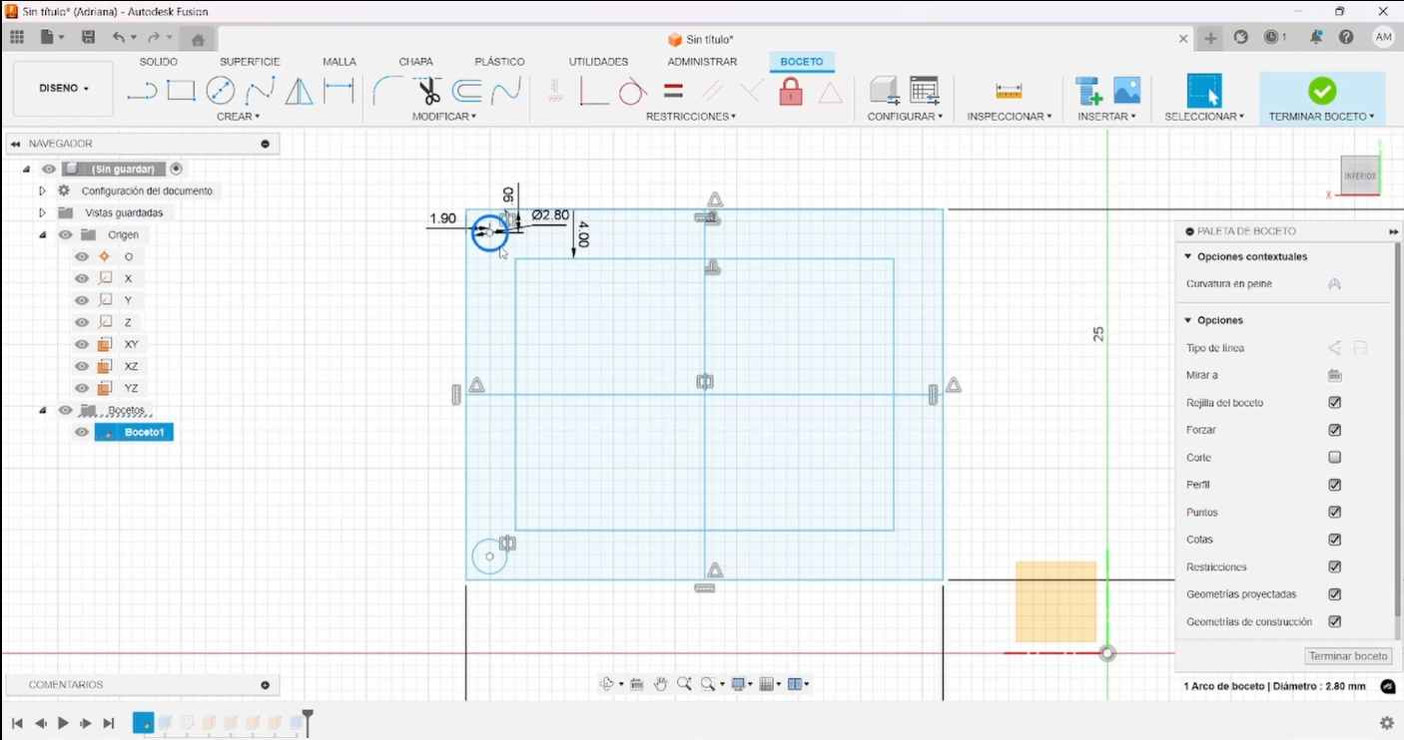Open the MODIFICAR dropdown menu
The height and width of the screenshot is (740, 1404).
click(x=444, y=117)
